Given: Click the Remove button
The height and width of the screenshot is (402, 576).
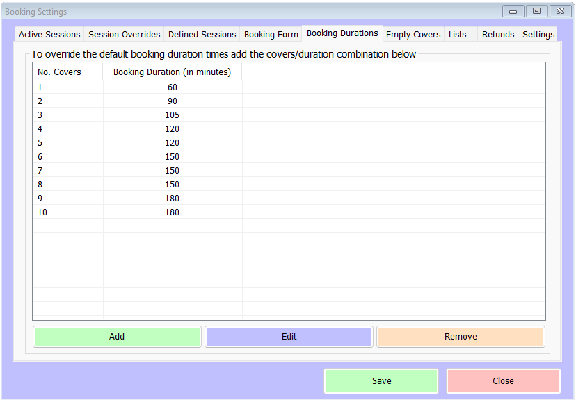Looking at the screenshot, I should point(461,337).
